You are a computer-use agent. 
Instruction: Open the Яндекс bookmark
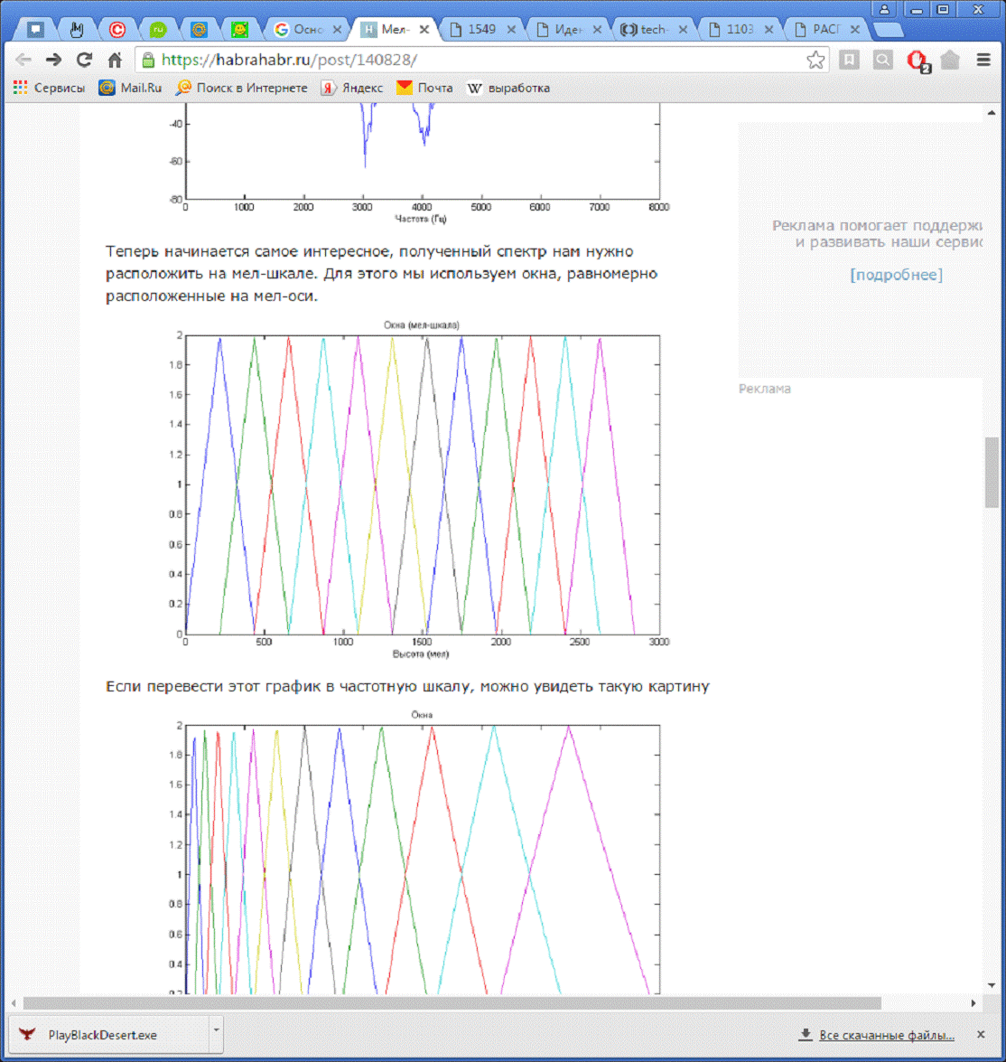pos(352,88)
